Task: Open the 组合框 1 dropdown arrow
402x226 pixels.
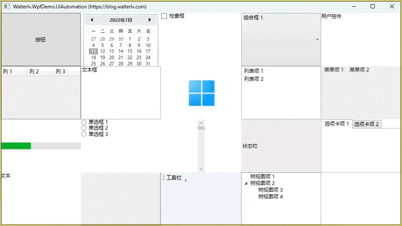Action: click(317, 39)
